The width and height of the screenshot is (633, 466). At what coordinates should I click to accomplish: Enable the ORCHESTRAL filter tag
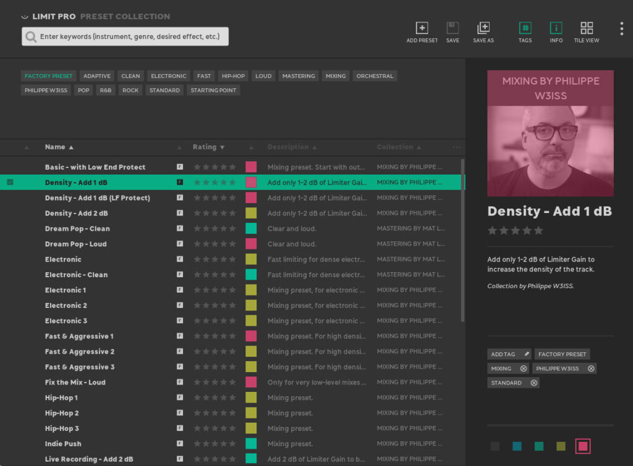pyautogui.click(x=375, y=76)
